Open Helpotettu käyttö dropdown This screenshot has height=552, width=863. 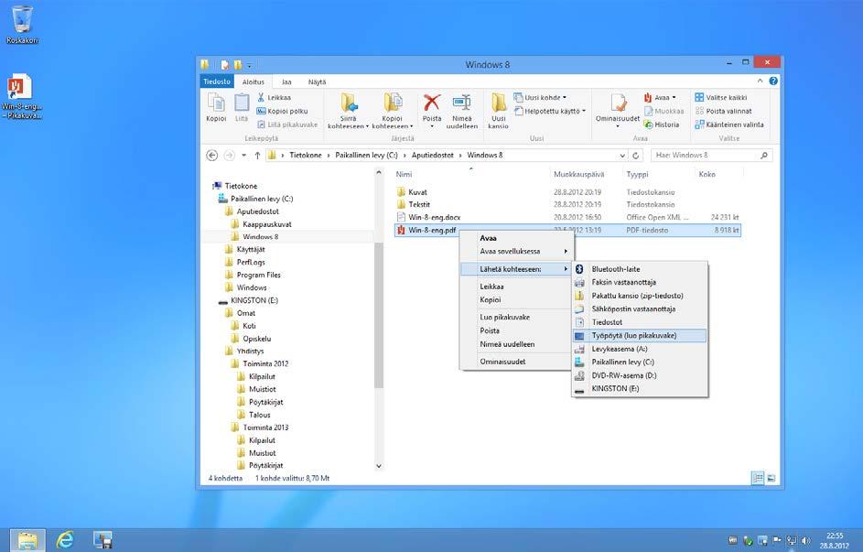(x=550, y=111)
